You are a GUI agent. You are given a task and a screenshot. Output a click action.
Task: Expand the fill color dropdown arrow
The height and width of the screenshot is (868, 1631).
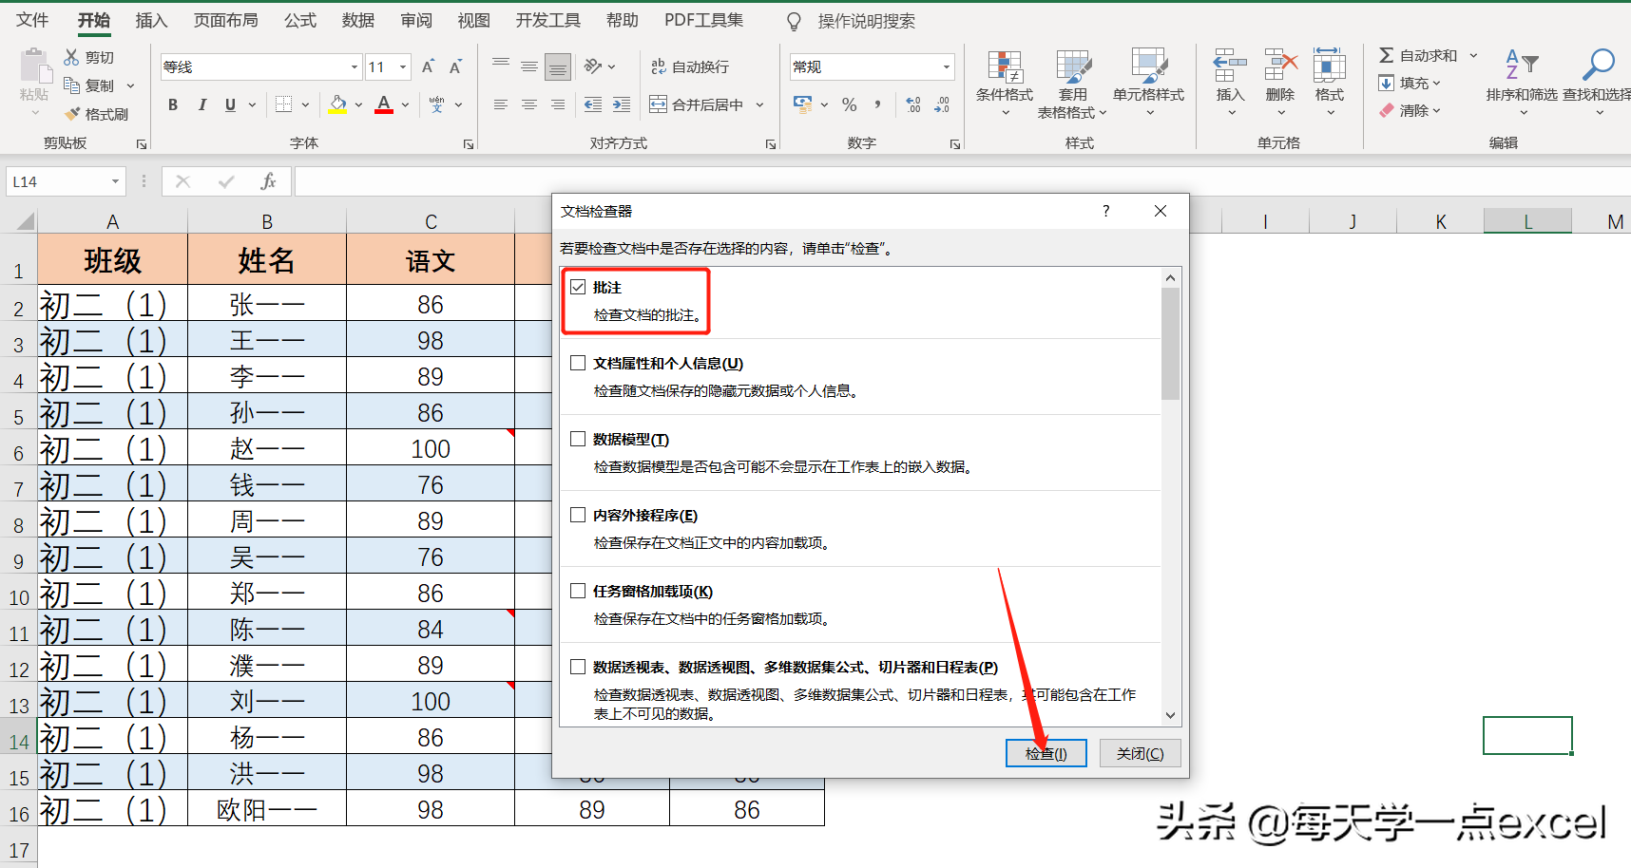(x=358, y=104)
